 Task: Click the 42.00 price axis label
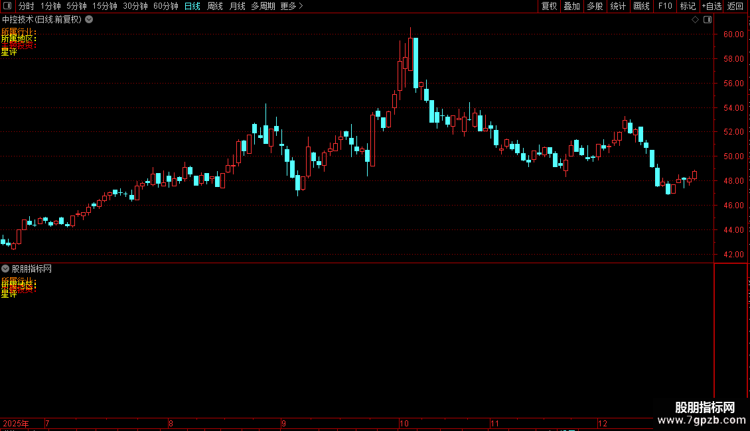pyautogui.click(x=733, y=254)
